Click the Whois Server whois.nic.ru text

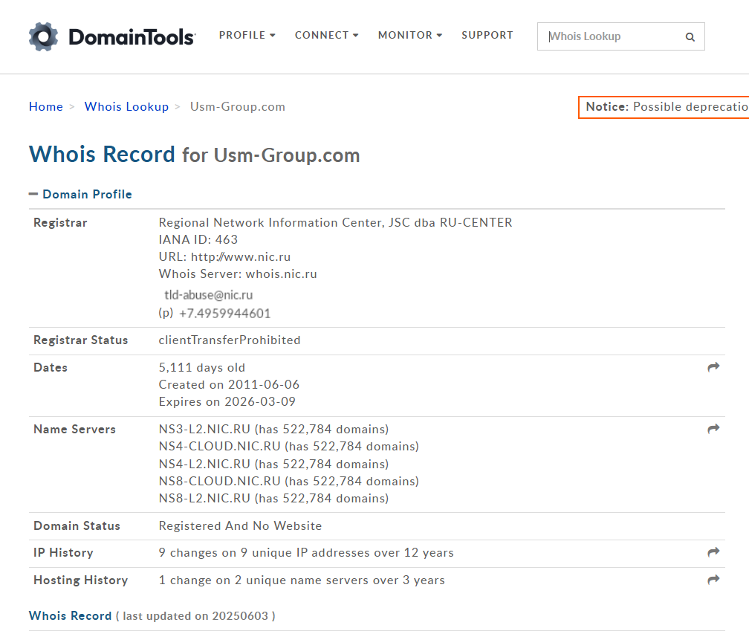[238, 274]
